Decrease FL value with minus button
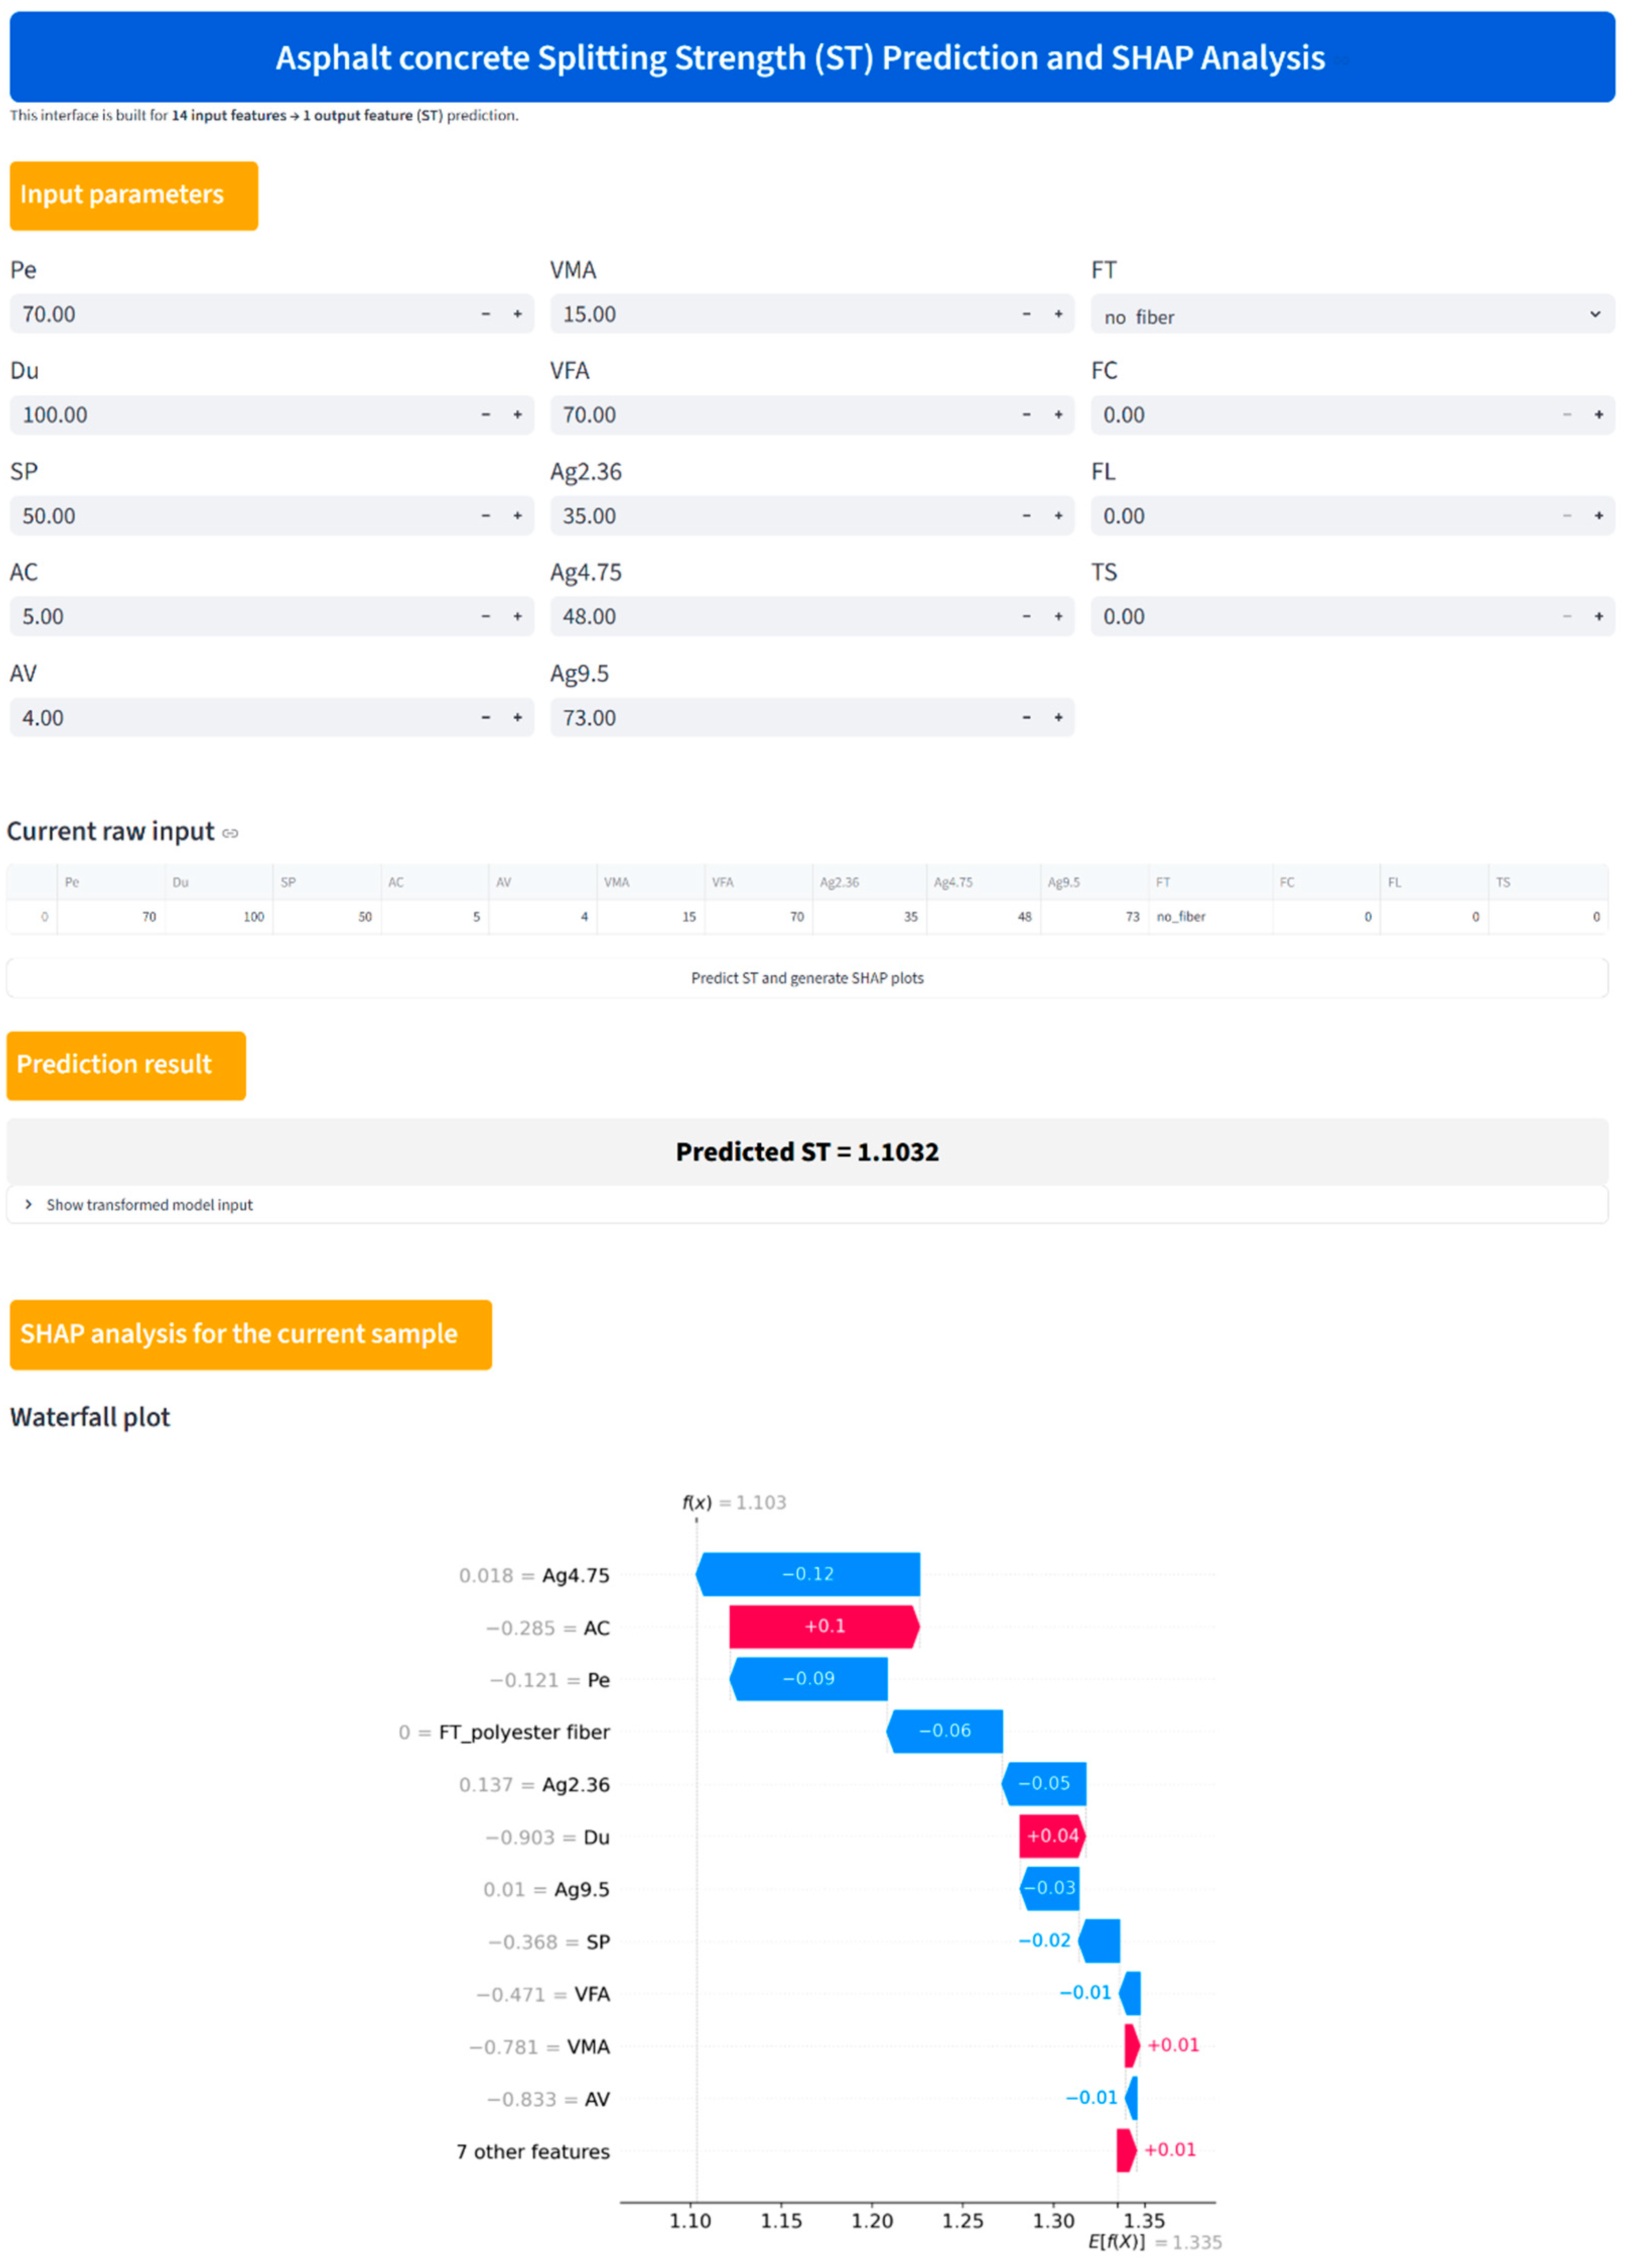The image size is (1628, 2268). pyautogui.click(x=1567, y=516)
